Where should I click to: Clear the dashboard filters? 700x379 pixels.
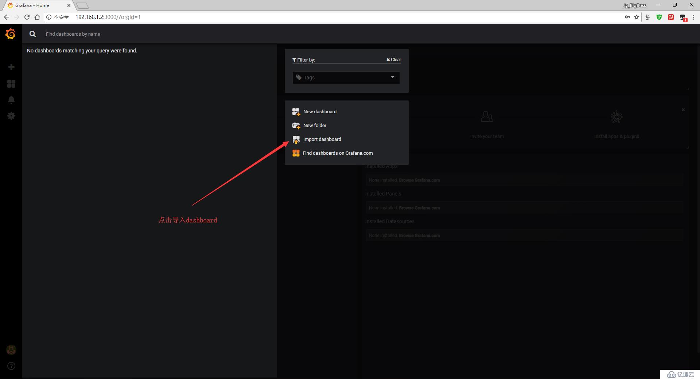pos(394,60)
